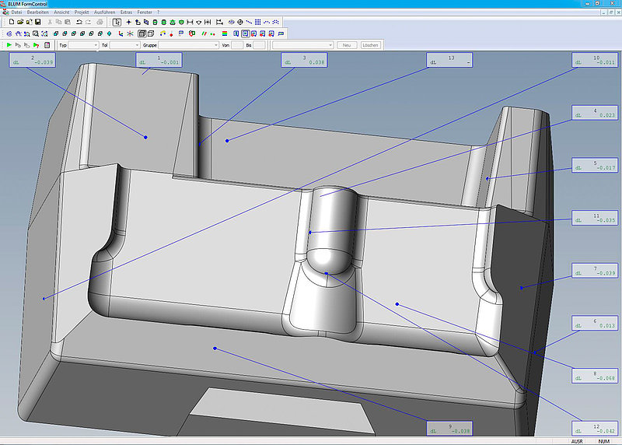The image size is (622, 445).
Task: Open the Typ dropdown
Action: [x=83, y=45]
